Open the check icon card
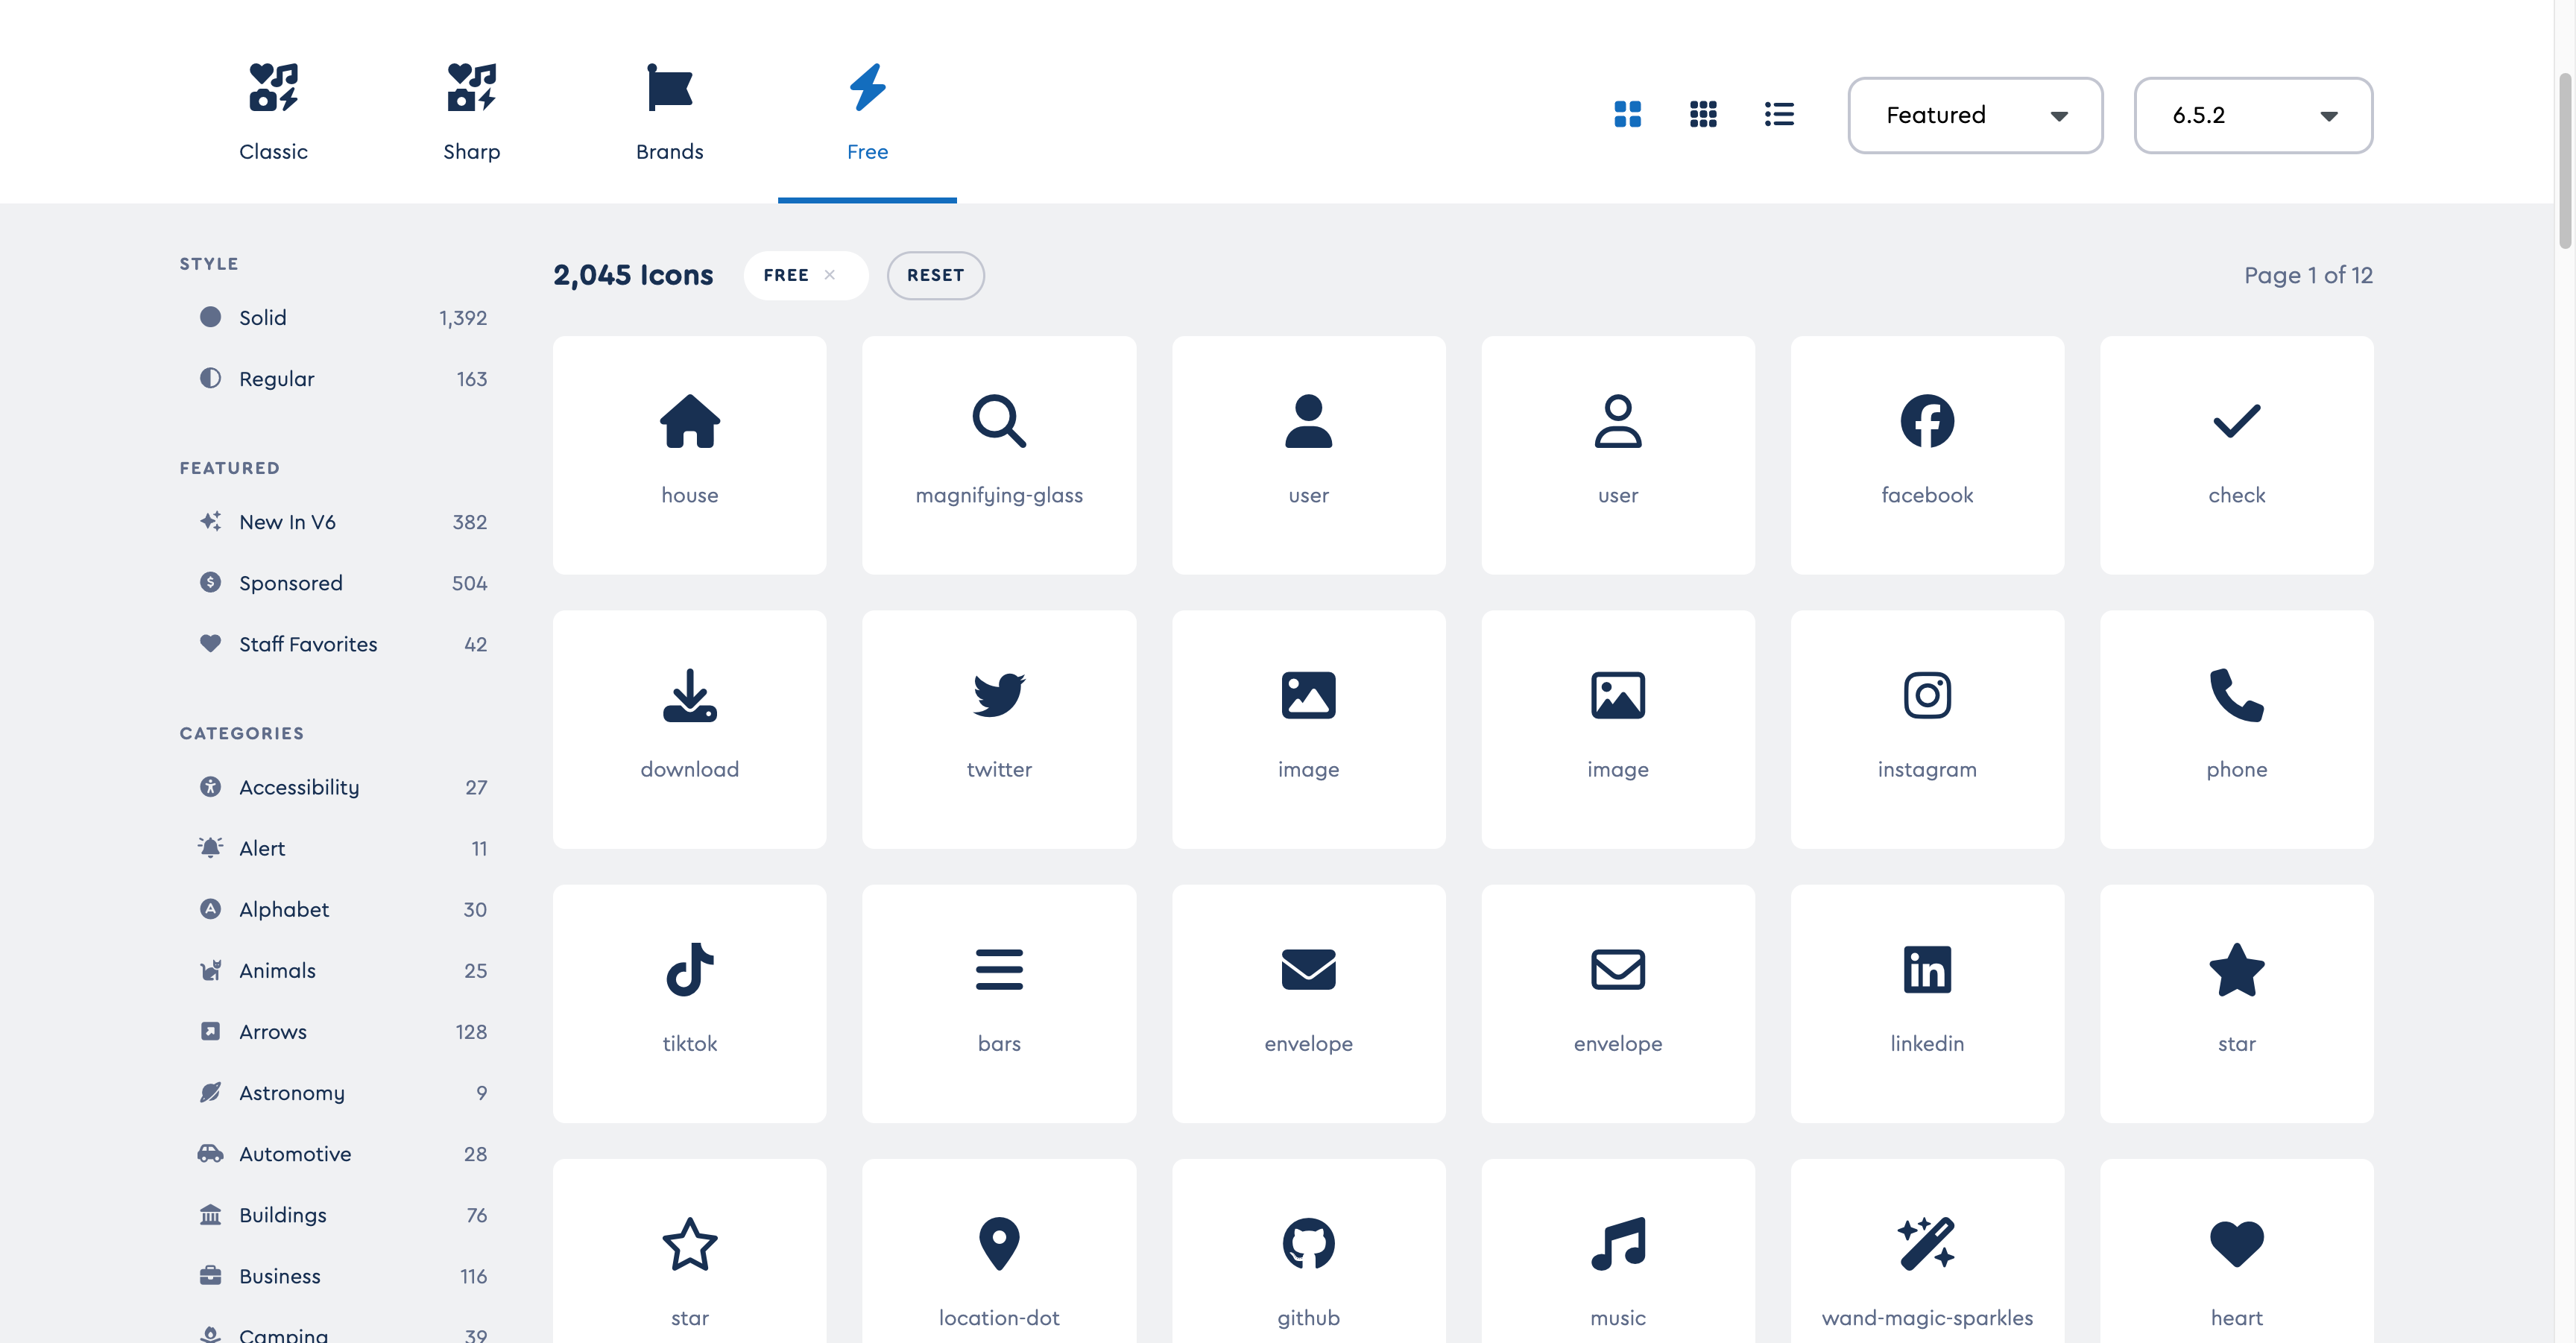 click(x=2236, y=455)
